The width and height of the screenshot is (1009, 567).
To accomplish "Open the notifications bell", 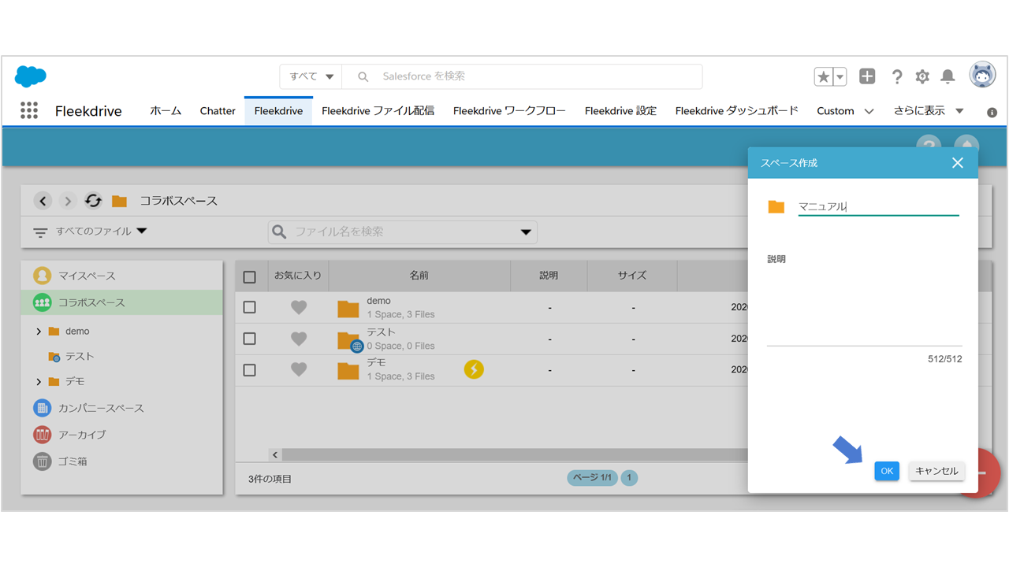I will pos(948,76).
